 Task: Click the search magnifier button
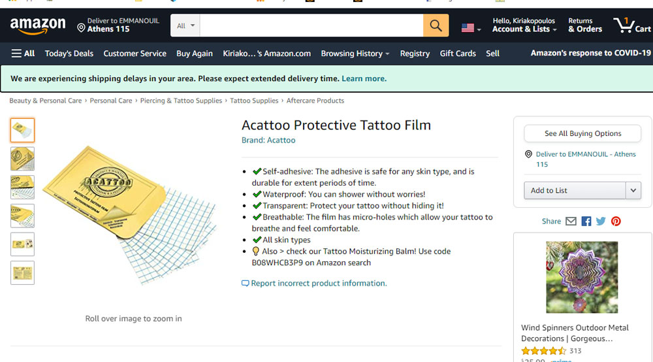coord(436,26)
